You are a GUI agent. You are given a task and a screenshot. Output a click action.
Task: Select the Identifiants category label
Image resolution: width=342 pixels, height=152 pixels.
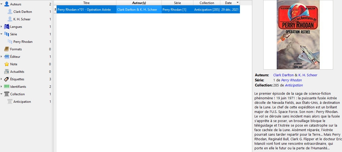18,86
